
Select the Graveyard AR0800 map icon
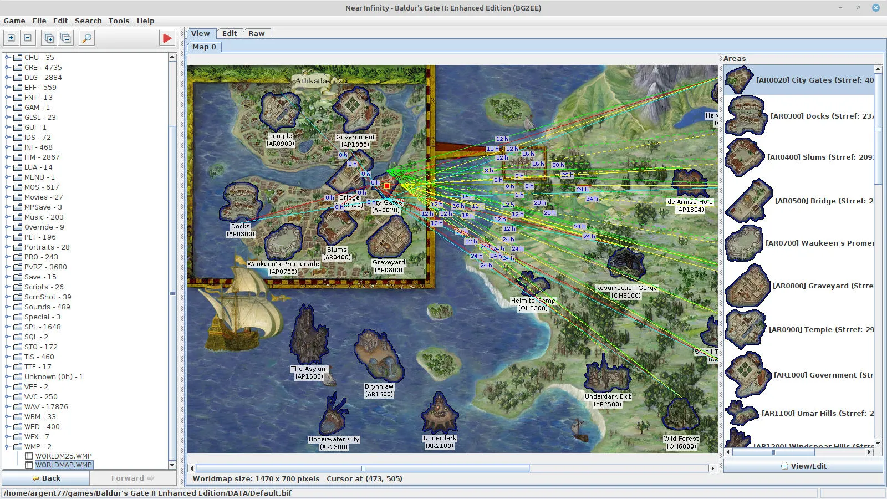(389, 237)
